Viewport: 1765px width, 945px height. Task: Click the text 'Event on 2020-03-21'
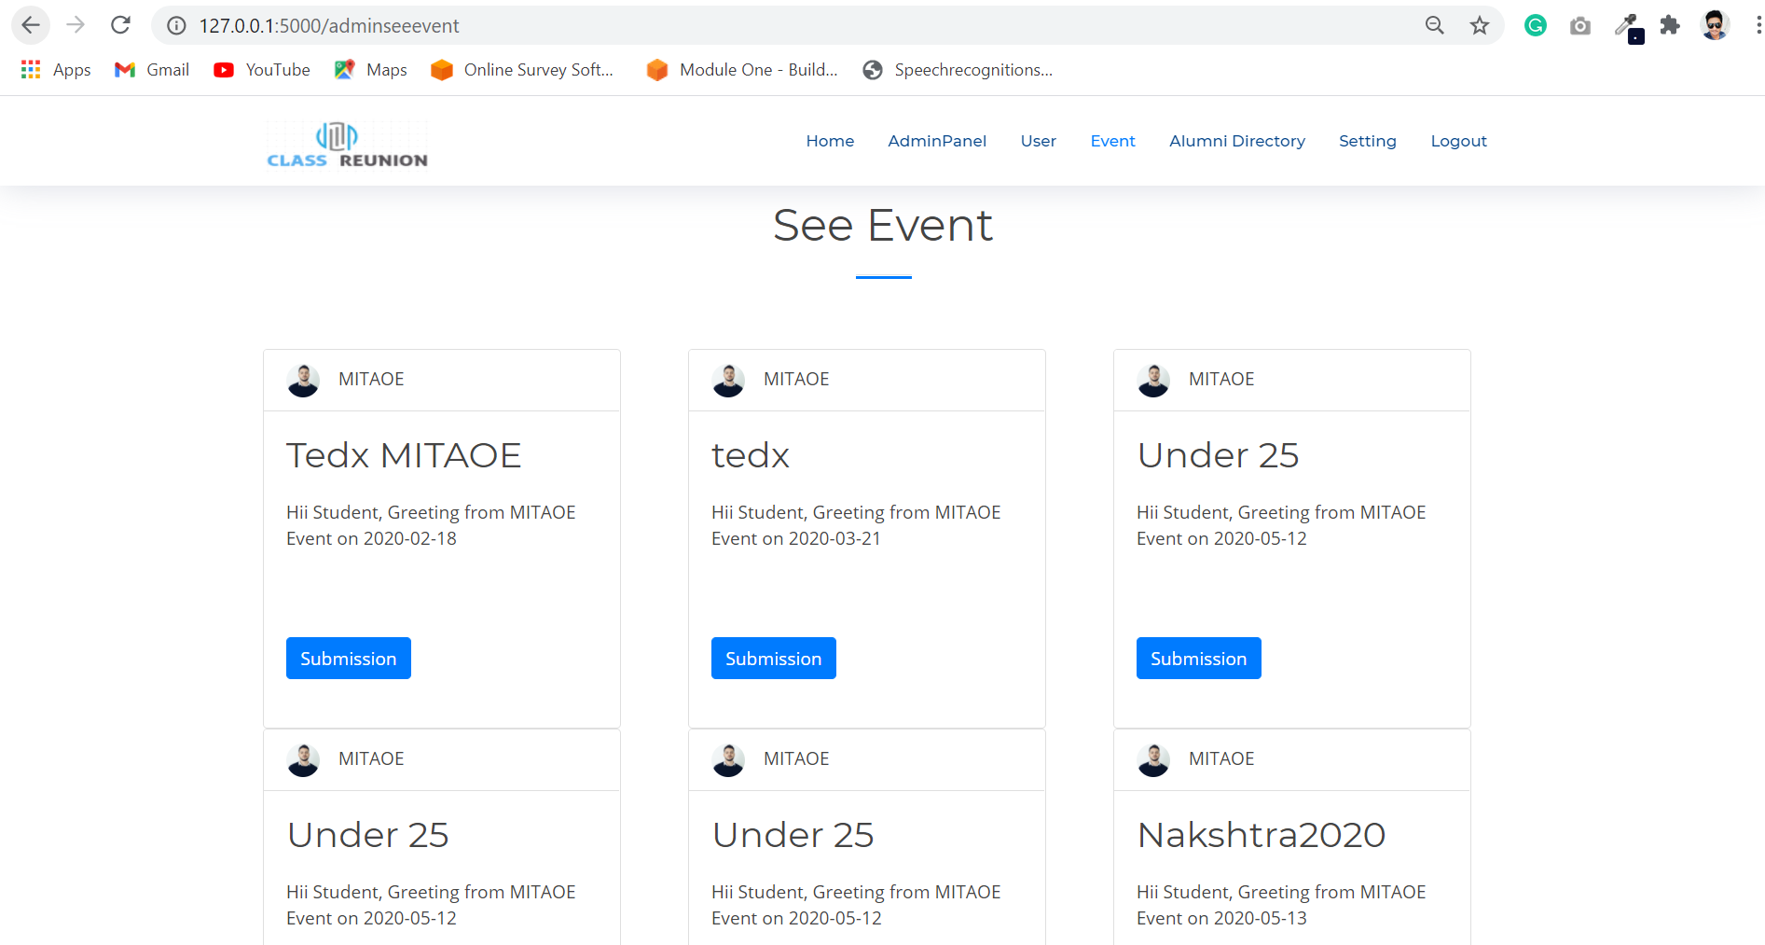796,538
